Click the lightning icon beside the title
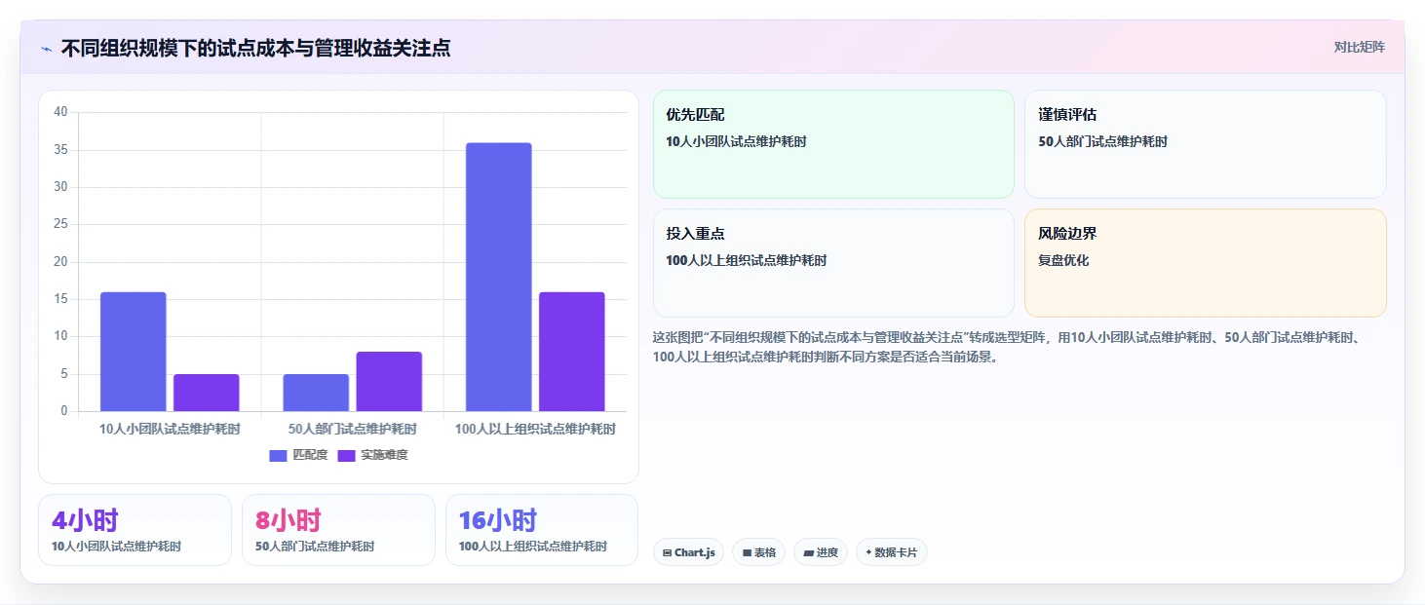Screen dimensions: 1425x605 point(46,49)
